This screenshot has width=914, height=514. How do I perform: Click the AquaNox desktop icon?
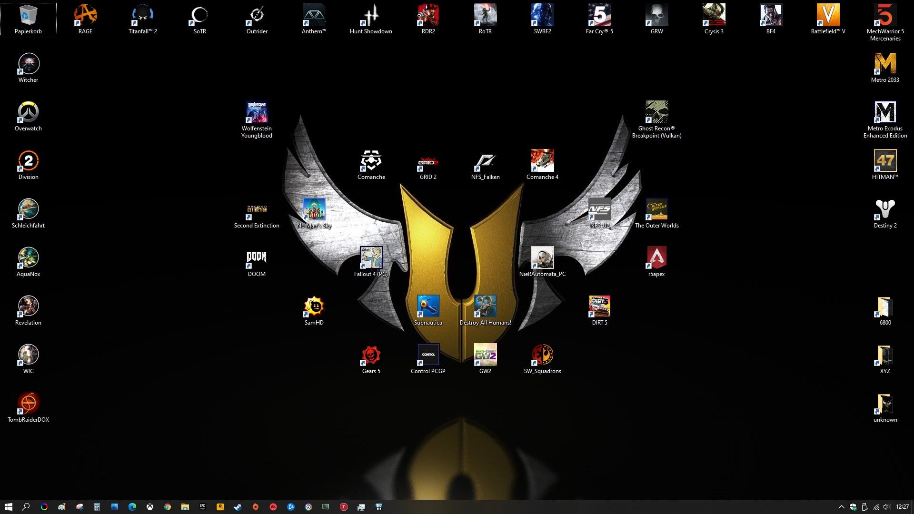coord(29,258)
